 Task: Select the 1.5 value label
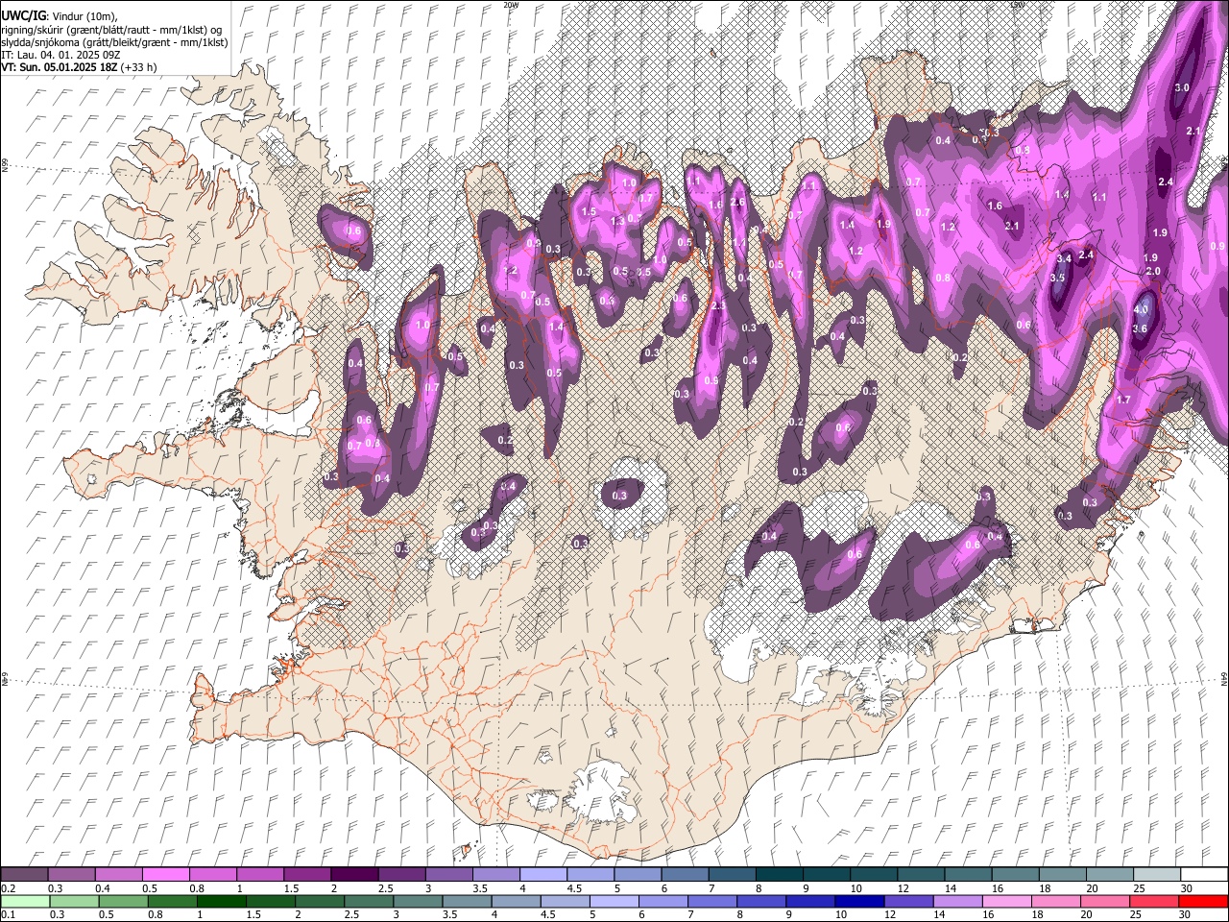[x=590, y=211]
